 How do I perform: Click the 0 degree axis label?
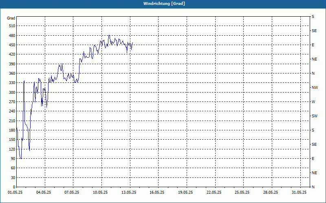pyautogui.click(x=14, y=187)
